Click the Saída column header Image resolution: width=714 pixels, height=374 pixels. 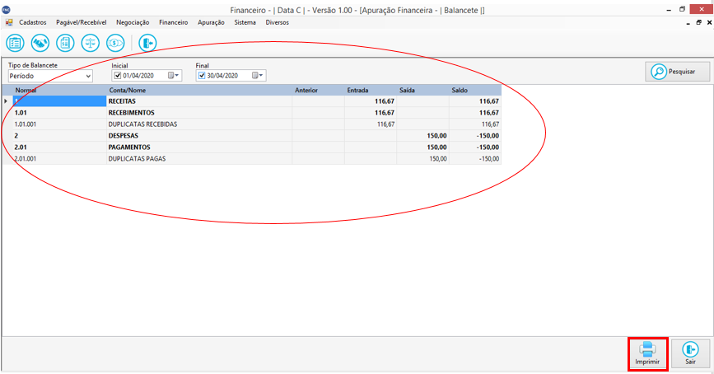(x=423, y=90)
